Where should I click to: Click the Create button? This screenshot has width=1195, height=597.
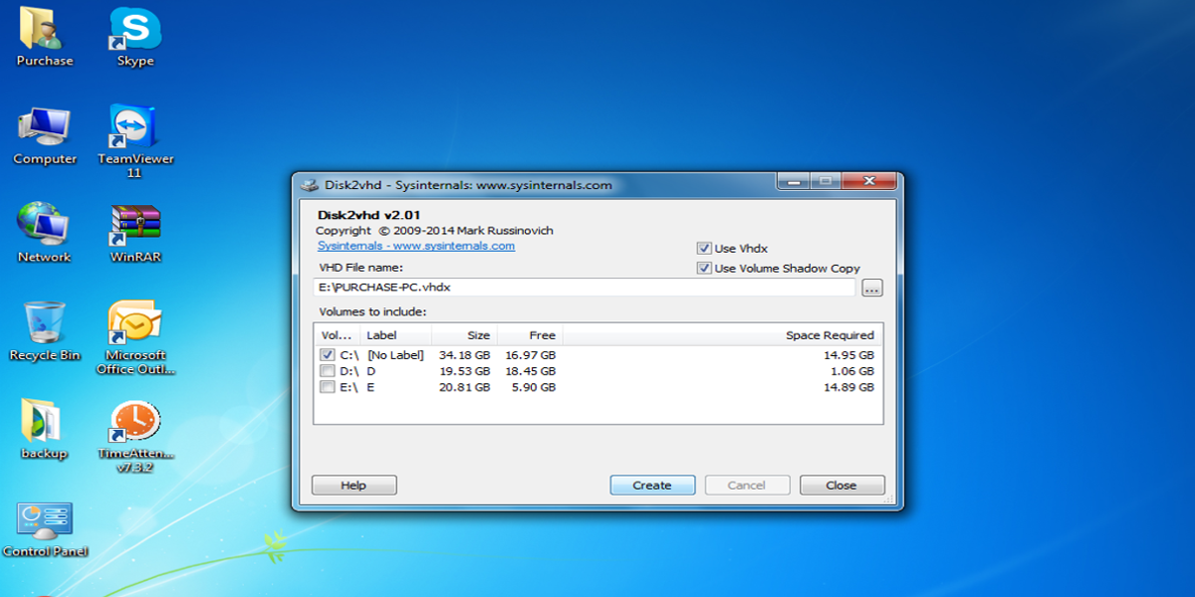click(x=652, y=486)
